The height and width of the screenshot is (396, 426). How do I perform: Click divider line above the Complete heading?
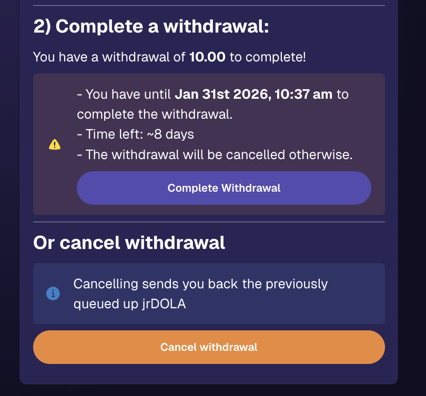click(209, 6)
